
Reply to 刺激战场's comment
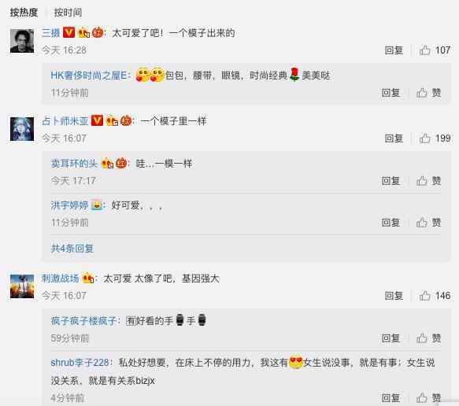(x=394, y=296)
